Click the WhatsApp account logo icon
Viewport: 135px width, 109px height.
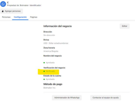point(3,4)
